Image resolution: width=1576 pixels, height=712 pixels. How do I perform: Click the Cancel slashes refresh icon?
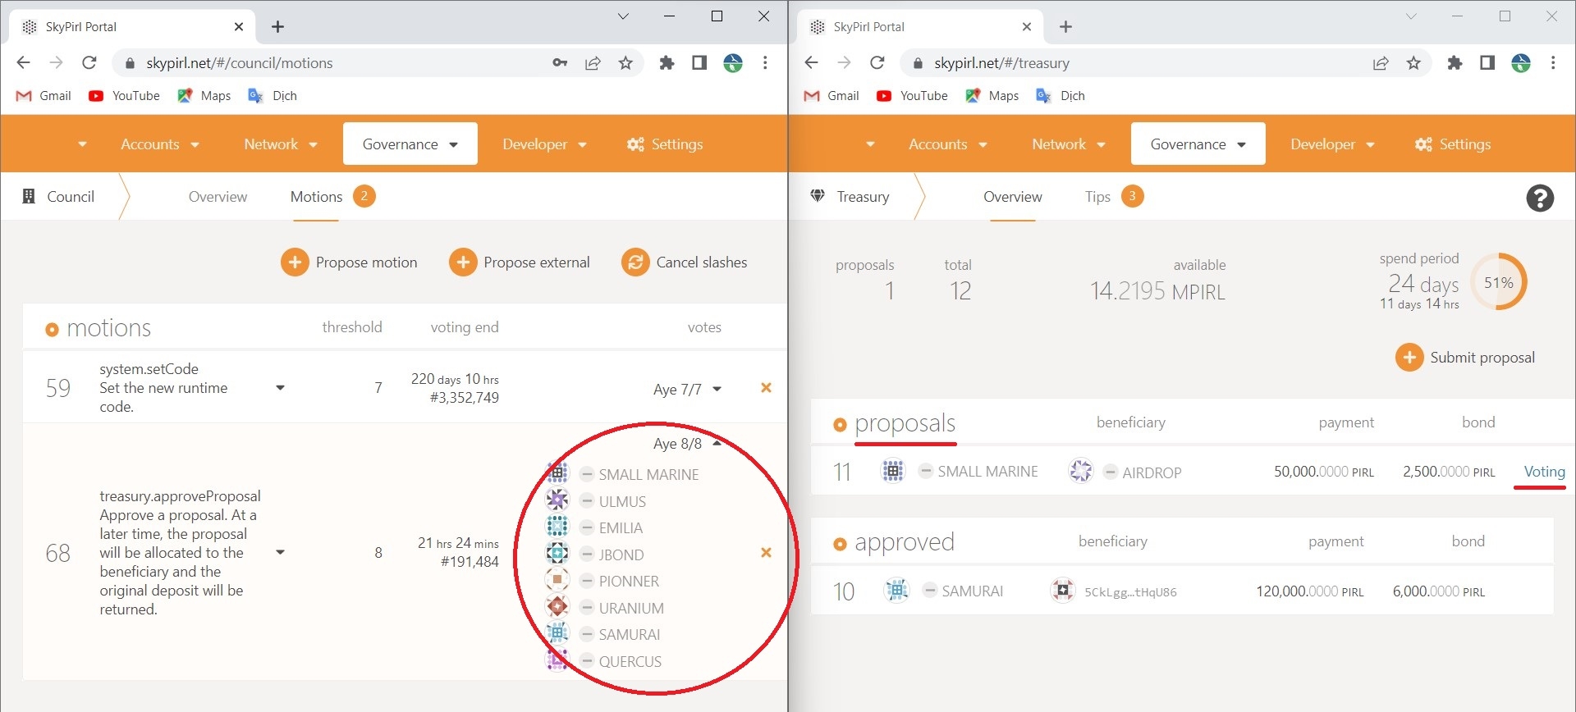[x=635, y=262]
